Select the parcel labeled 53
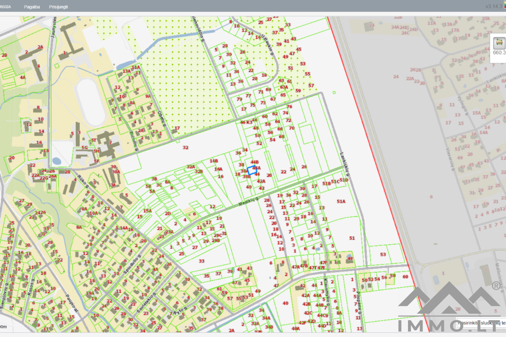 click(383, 254)
